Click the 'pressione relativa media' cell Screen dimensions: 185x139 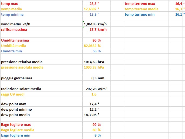click(22, 62)
